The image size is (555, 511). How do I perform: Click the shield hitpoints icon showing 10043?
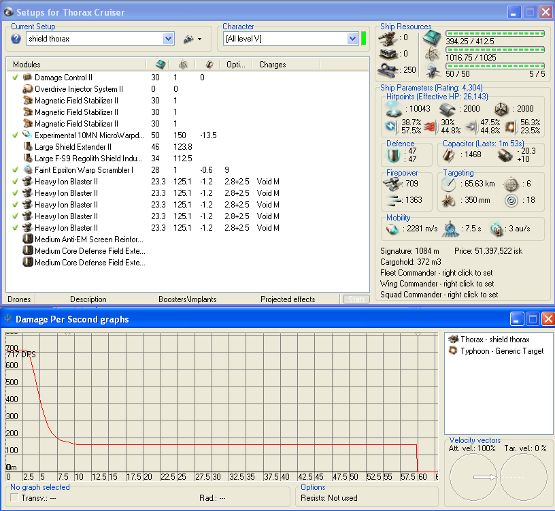(394, 109)
